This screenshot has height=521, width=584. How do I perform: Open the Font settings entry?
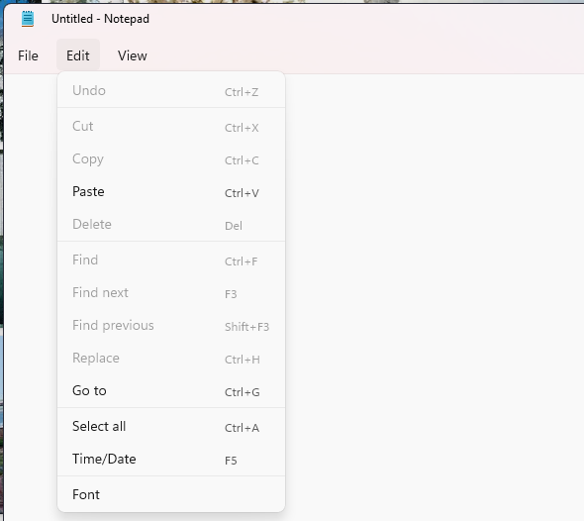[x=171, y=495]
